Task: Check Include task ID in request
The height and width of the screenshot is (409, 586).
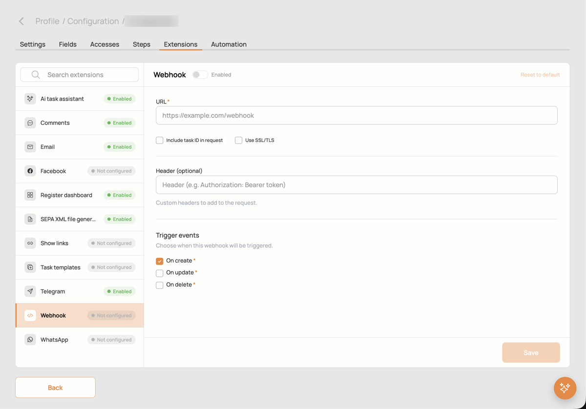Action: (x=160, y=140)
